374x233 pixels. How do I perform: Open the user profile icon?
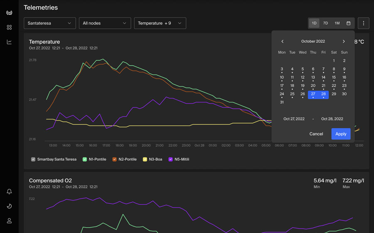(9, 221)
